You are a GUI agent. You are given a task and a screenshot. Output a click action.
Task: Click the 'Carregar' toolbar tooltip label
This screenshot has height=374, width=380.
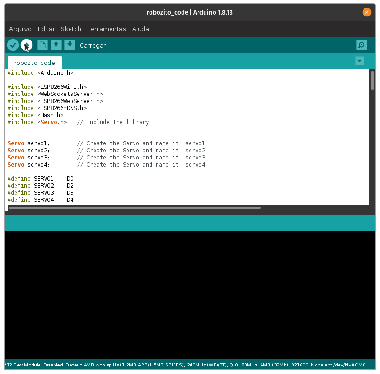pyautogui.click(x=93, y=45)
